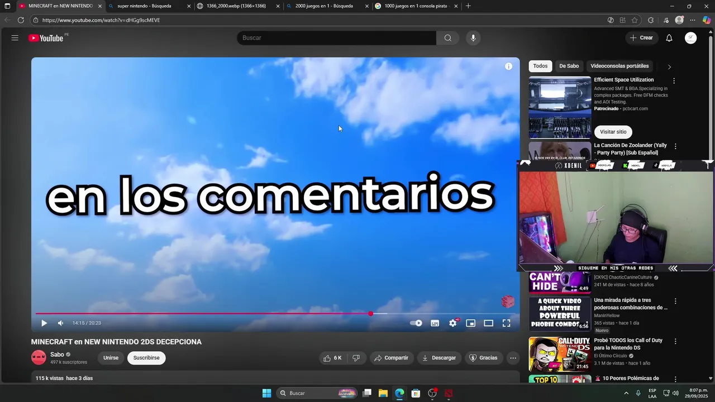Select the Videoconsolas portátiles chip

(619, 66)
